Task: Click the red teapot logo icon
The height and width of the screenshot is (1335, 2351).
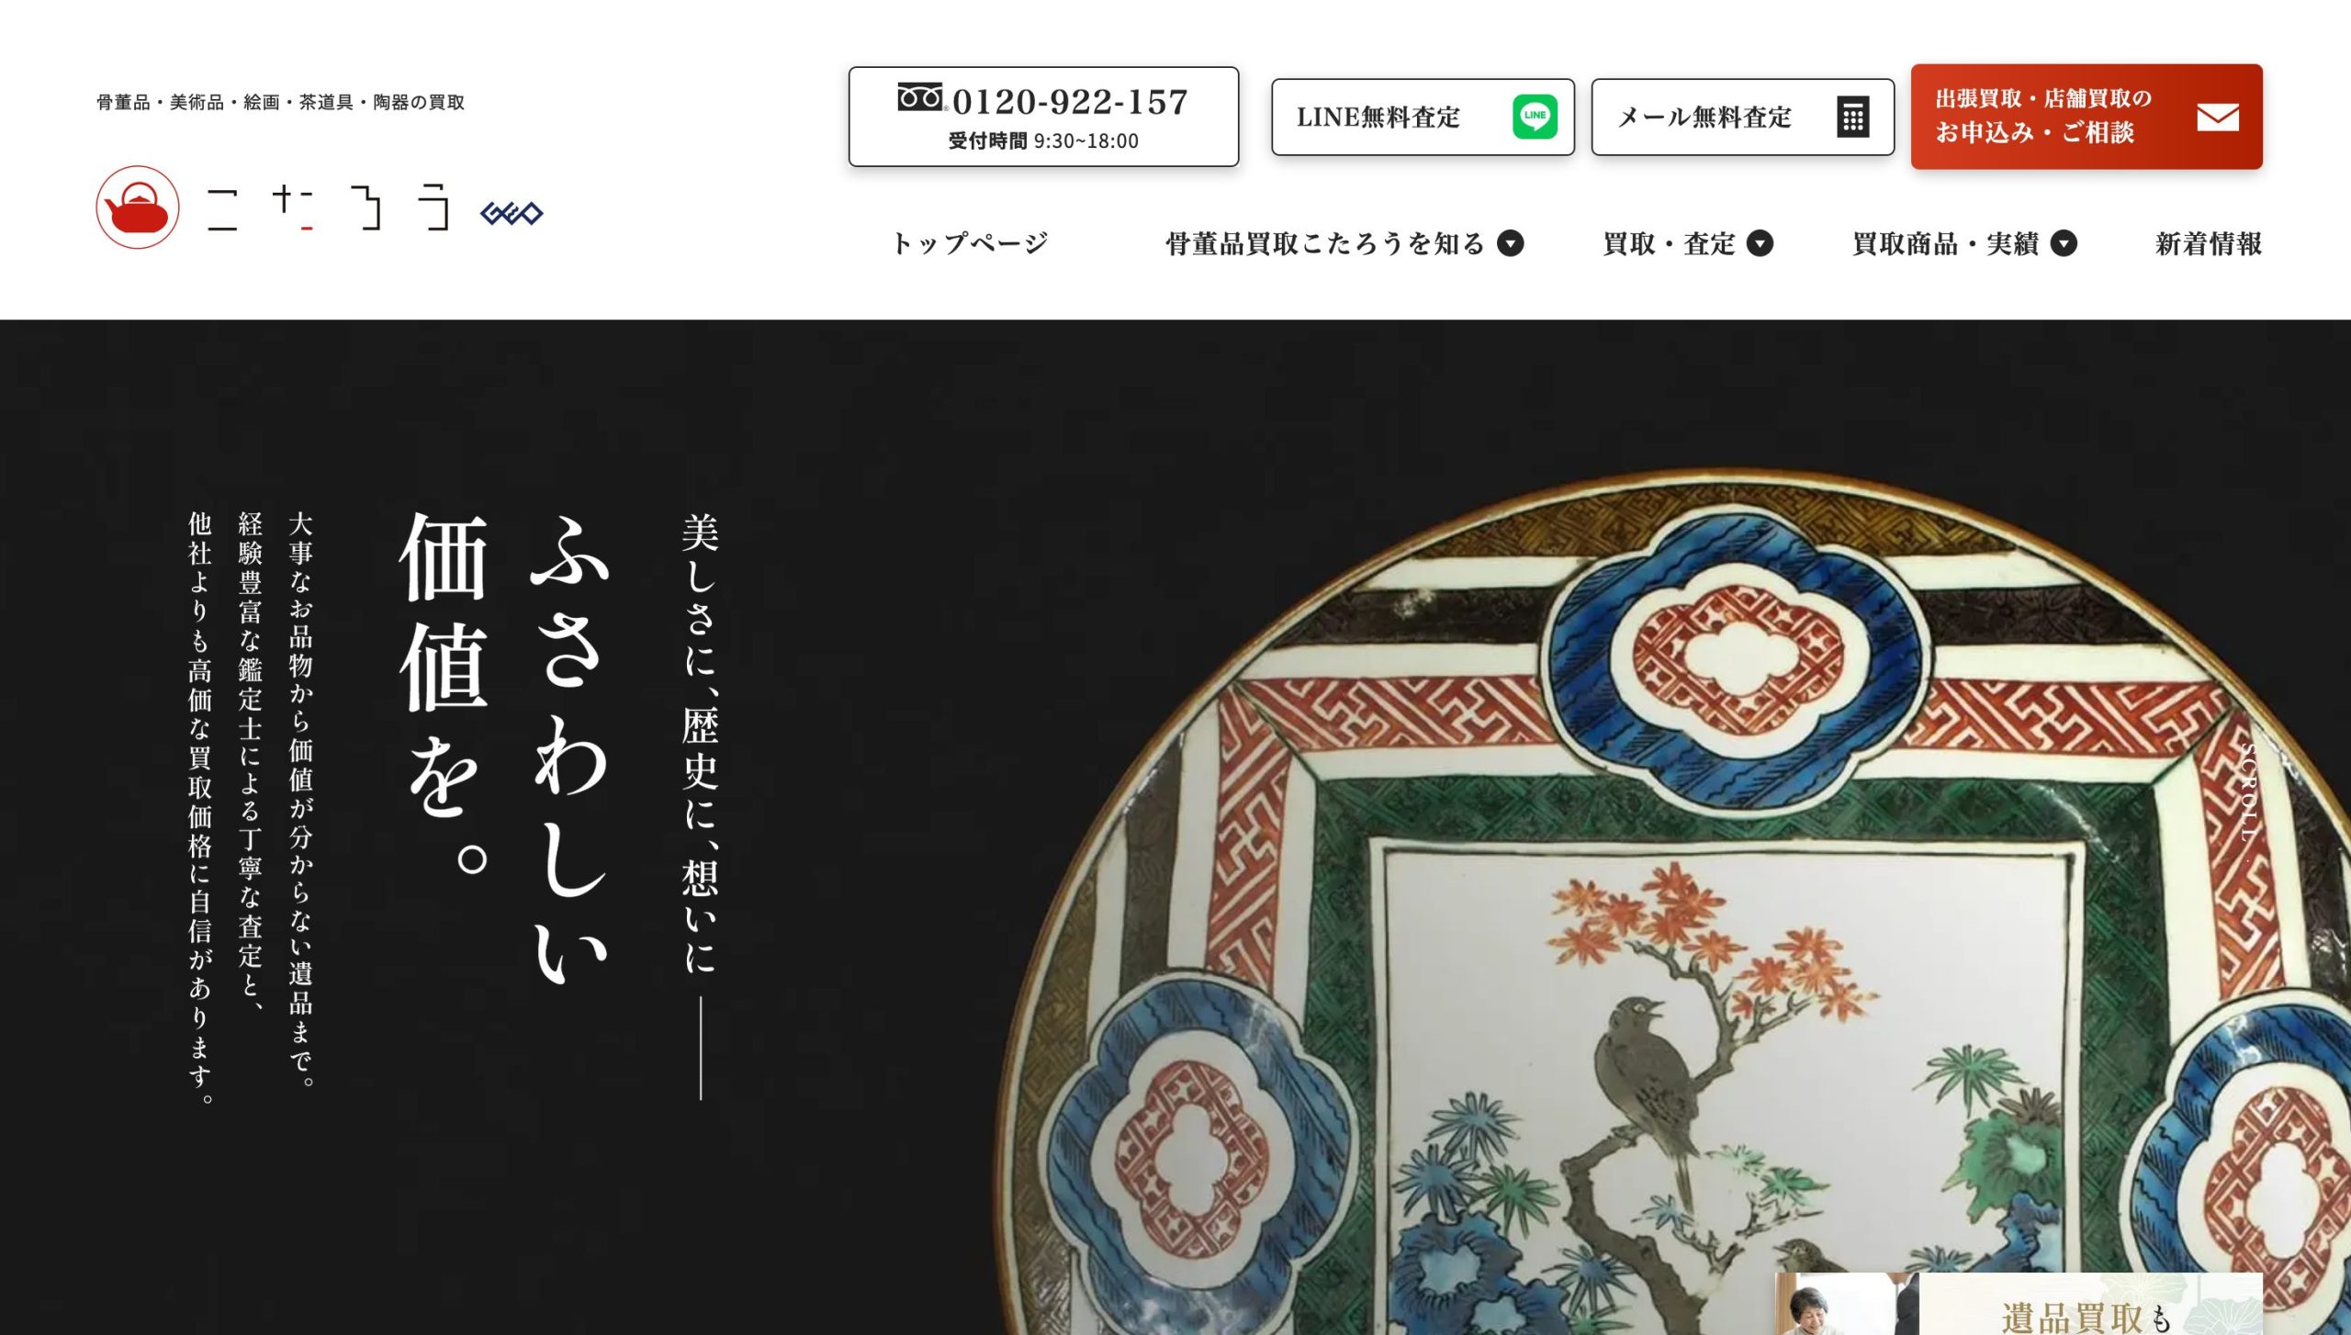Action: tap(138, 208)
